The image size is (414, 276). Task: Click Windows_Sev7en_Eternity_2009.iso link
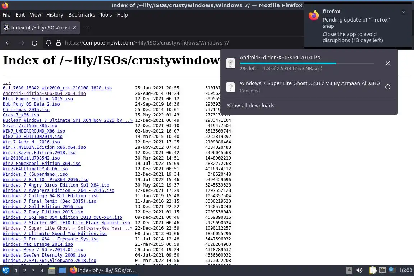pos(44,255)
